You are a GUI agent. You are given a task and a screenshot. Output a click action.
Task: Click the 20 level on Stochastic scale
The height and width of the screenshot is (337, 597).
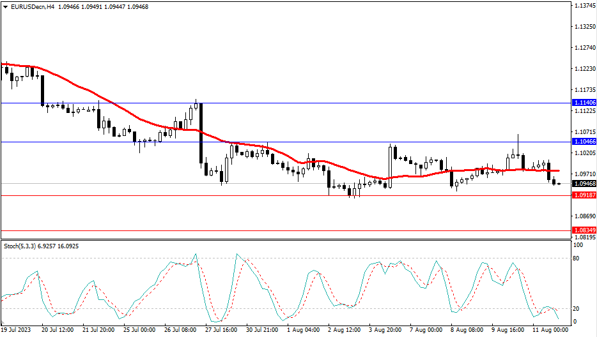(577, 309)
